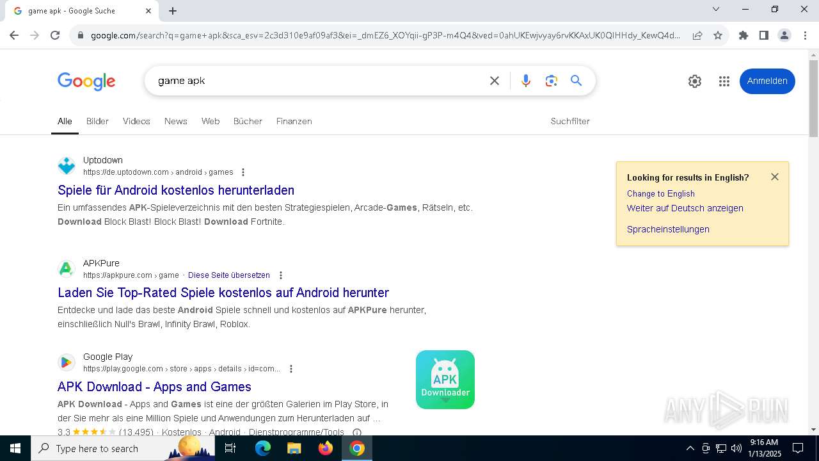Open a new browser tab
The width and height of the screenshot is (819, 461).
pyautogui.click(x=173, y=11)
